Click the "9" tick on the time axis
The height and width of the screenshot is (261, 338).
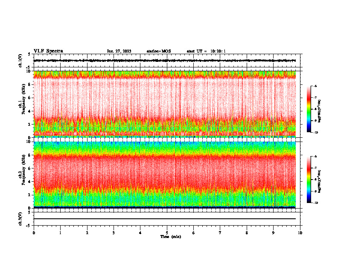point(273,233)
